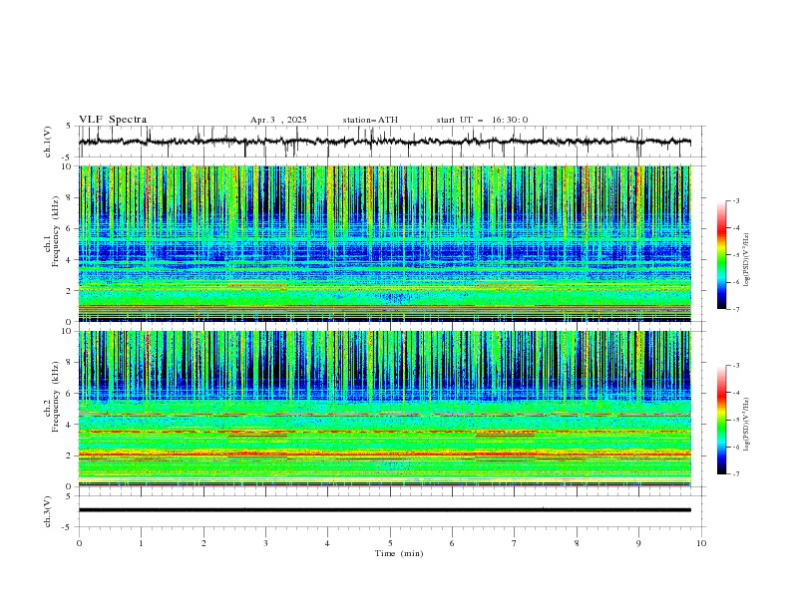Click time-axis tick label "7"
Image resolution: width=790 pixels, height=610 pixels.
(515, 543)
